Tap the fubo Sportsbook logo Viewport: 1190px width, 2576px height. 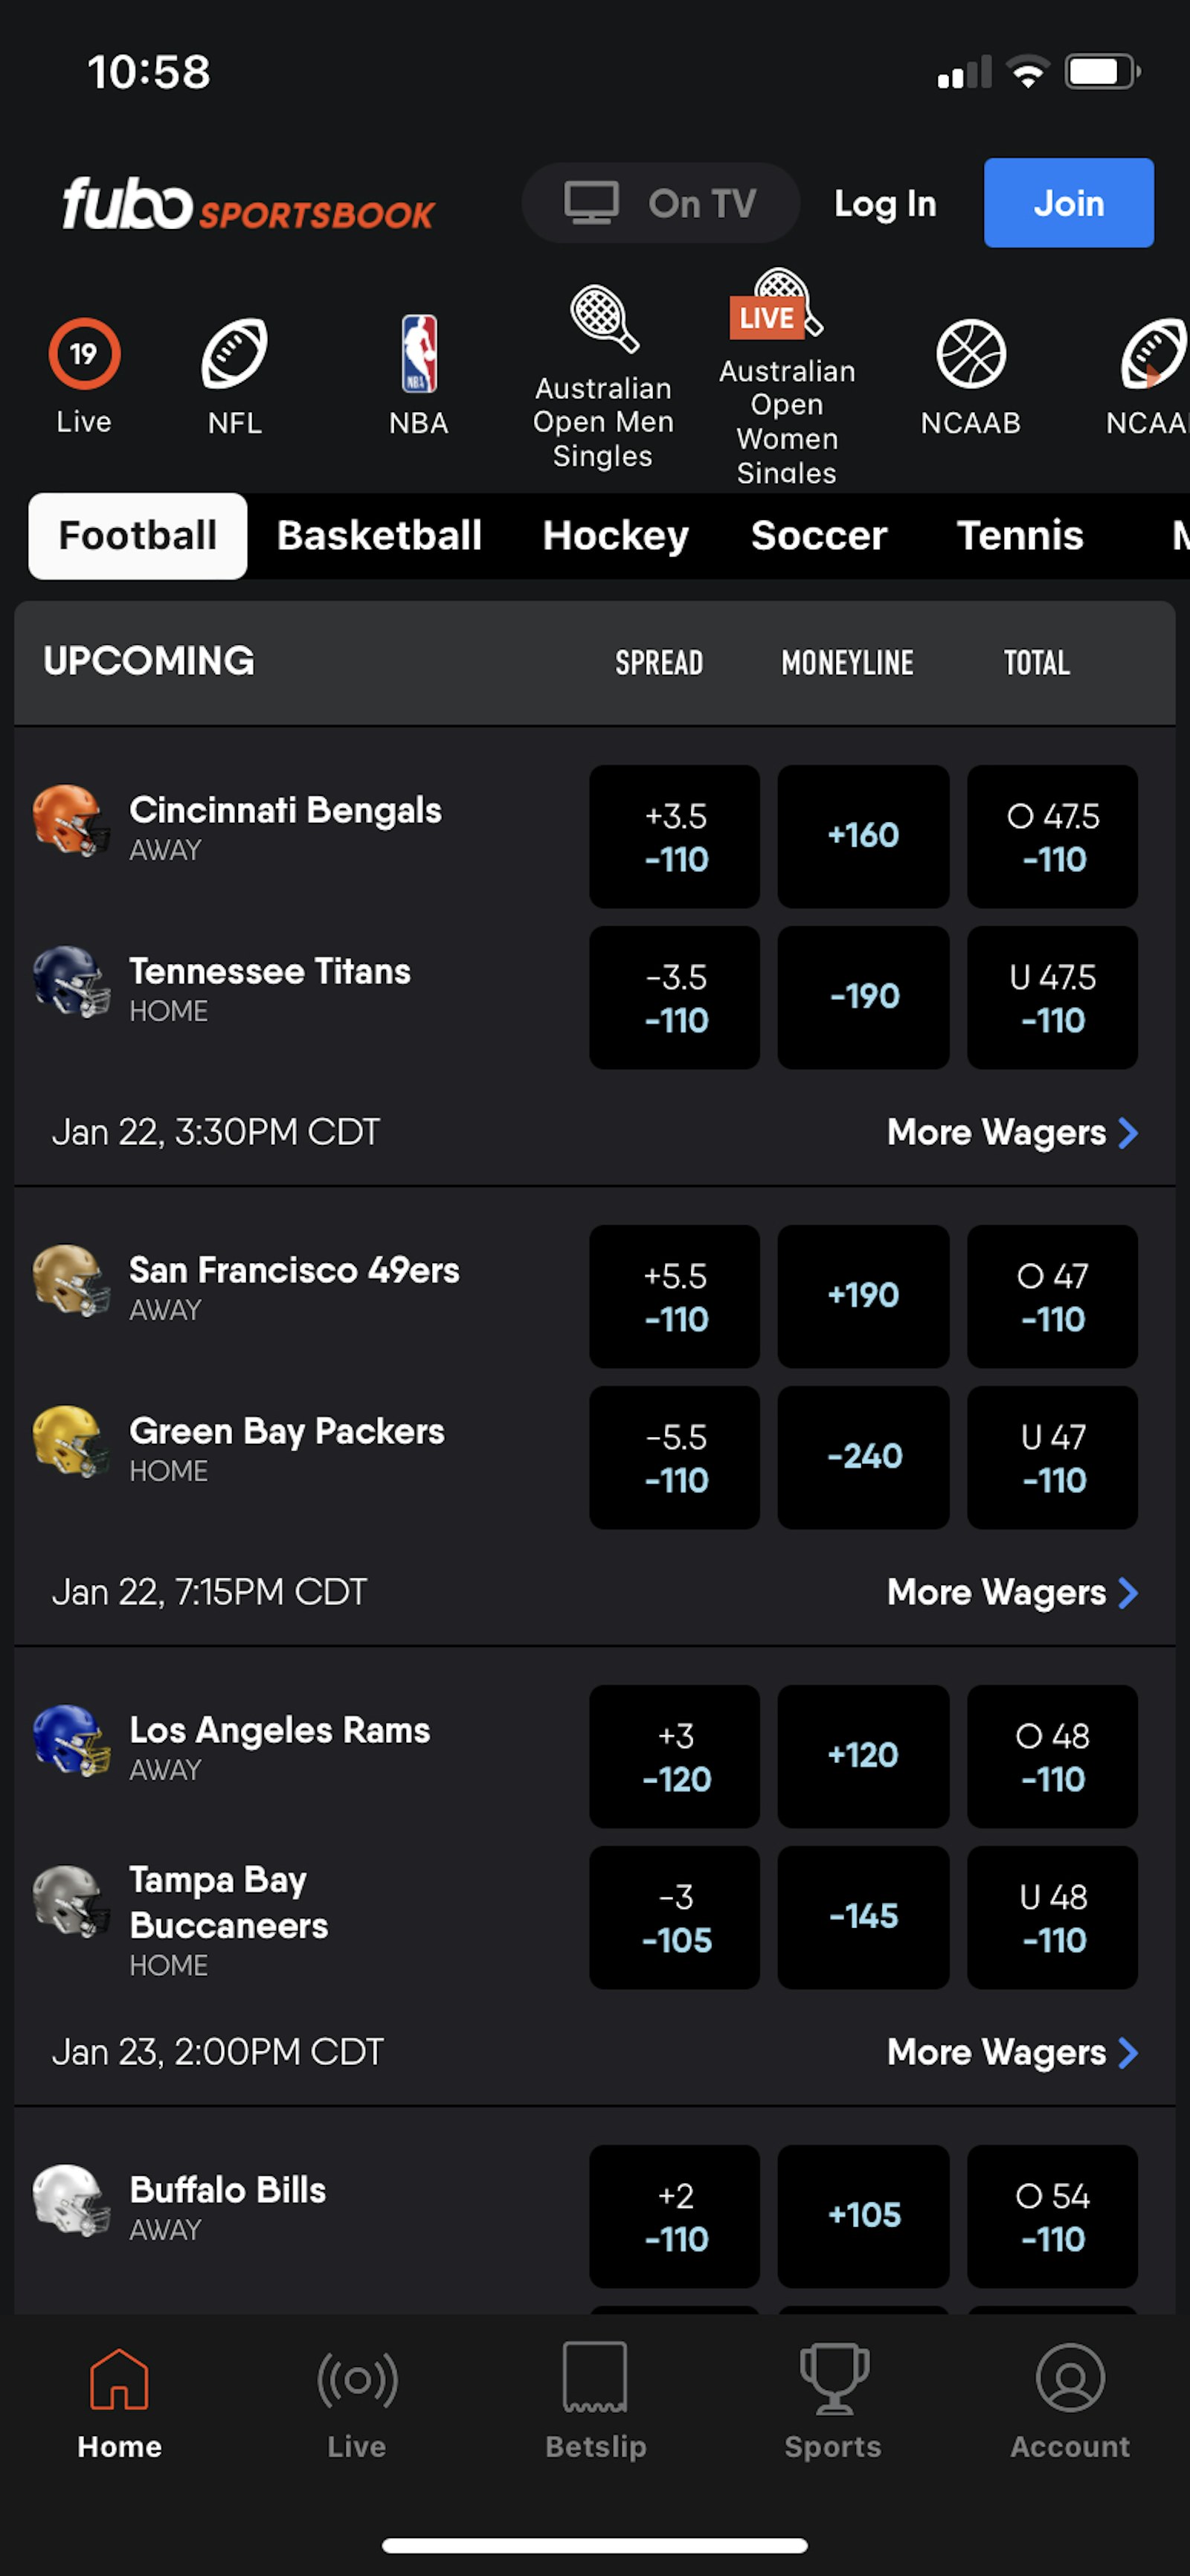[x=248, y=204]
